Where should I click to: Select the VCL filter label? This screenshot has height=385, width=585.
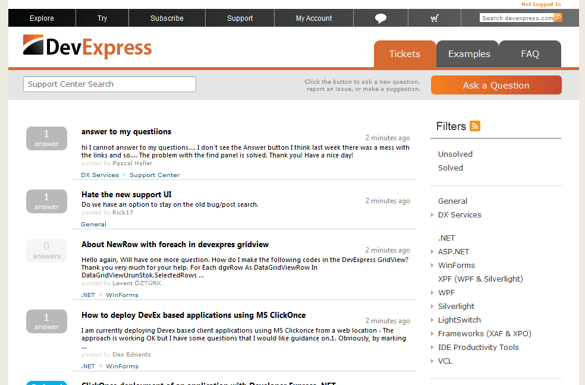445,361
